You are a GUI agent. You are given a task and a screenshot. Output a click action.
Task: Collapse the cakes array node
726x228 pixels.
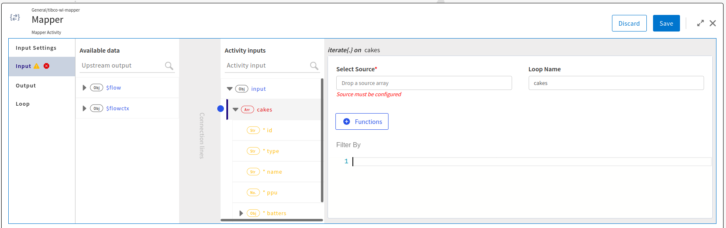236,109
